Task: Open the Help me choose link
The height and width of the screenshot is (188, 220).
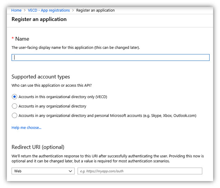Action: (x=27, y=128)
